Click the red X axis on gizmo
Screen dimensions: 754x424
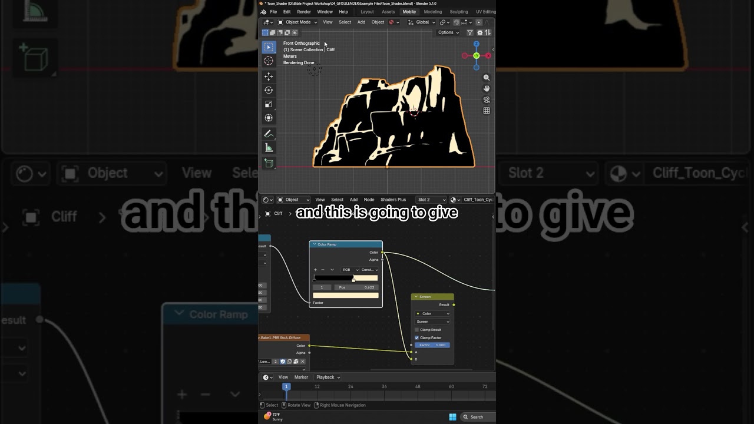[x=488, y=56]
